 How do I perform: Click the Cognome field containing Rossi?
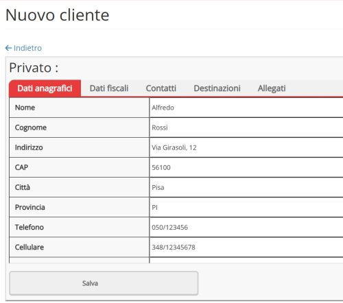click(x=246, y=128)
